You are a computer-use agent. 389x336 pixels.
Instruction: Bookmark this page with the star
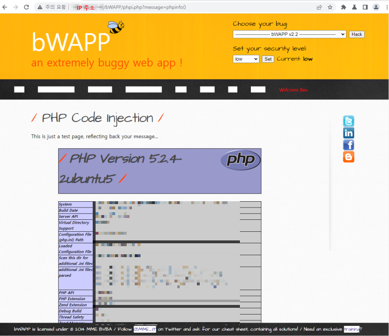point(330,7)
